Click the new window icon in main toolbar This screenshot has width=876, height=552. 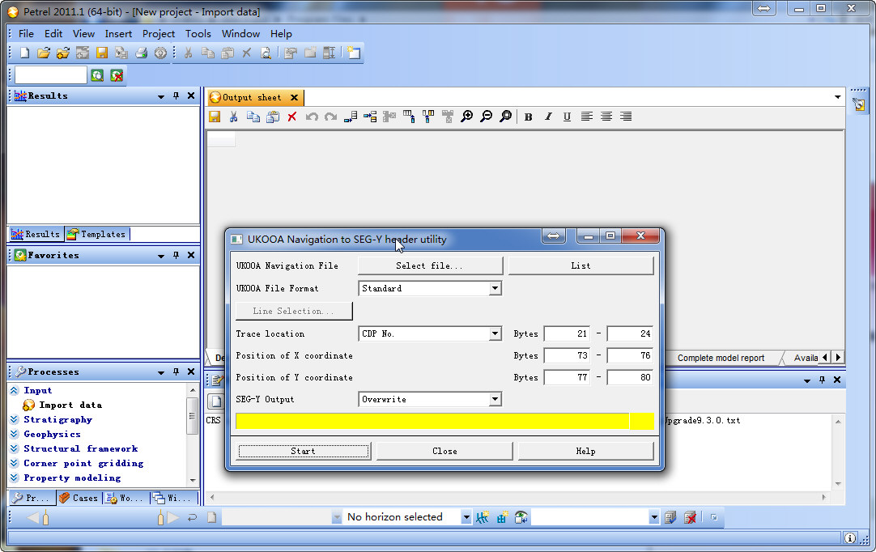coord(354,53)
